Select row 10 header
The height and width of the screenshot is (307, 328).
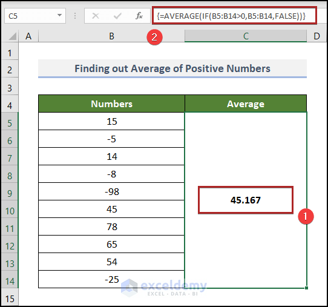(x=10, y=210)
